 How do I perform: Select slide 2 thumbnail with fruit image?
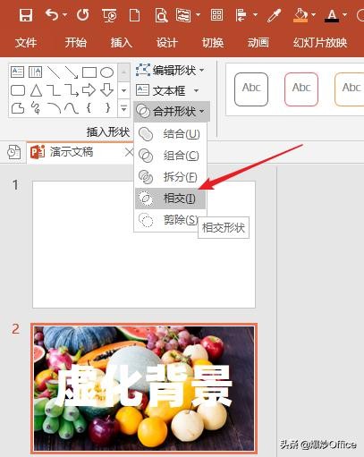click(x=144, y=388)
